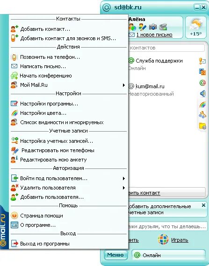Click the Меню button
209x266 pixels.
click(x=115, y=255)
